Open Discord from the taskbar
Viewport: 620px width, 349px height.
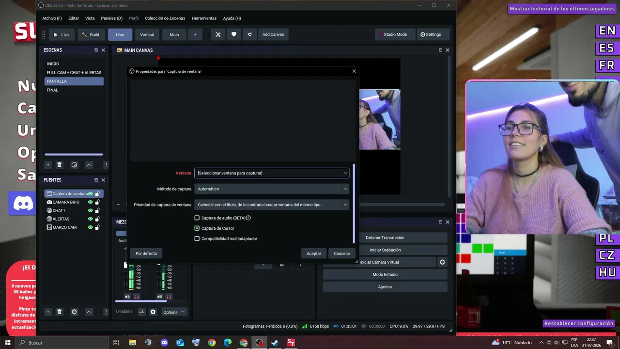pos(164,343)
